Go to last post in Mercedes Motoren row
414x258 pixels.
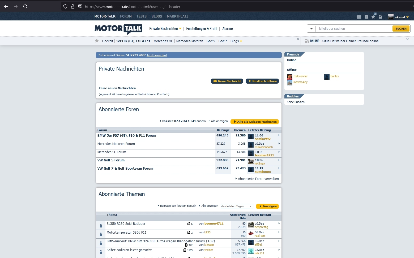coord(279,144)
